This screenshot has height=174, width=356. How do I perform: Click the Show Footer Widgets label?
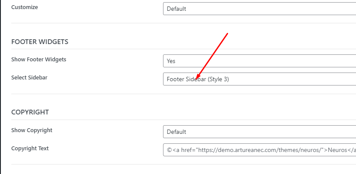[39, 60]
